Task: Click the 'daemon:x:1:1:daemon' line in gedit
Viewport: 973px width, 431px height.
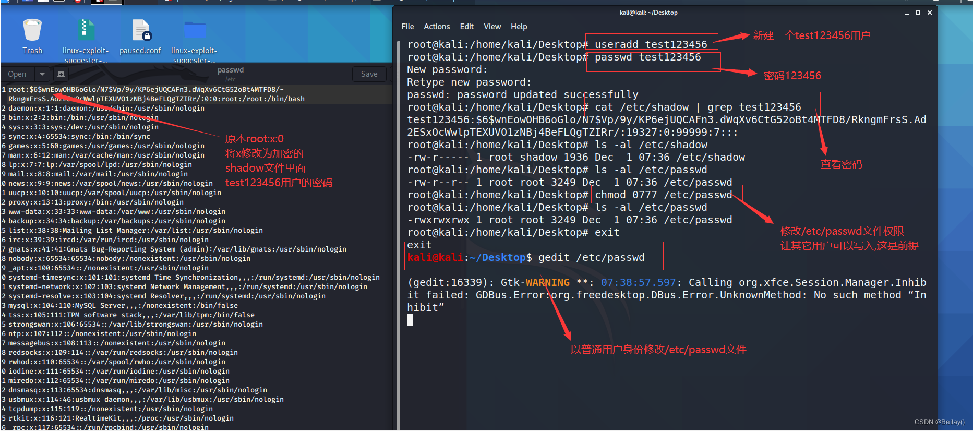Action: [106, 109]
